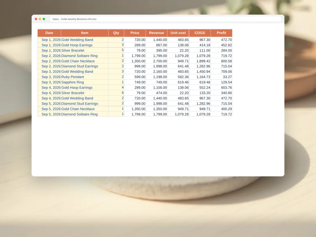Click the profit value 603.76
Image resolution: width=316 pixels, height=237 pixels.
click(226, 88)
